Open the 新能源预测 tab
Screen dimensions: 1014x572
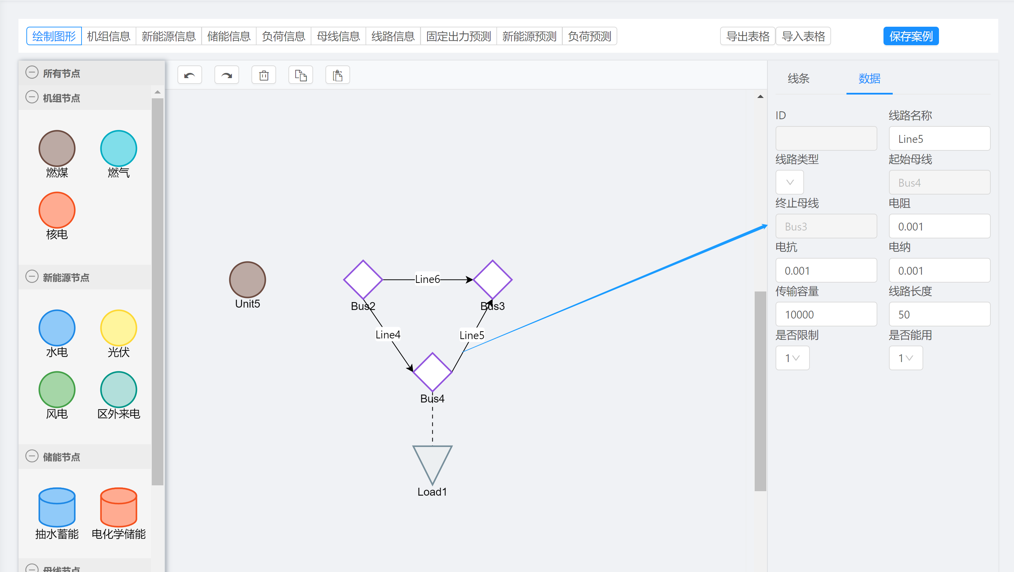(x=529, y=36)
